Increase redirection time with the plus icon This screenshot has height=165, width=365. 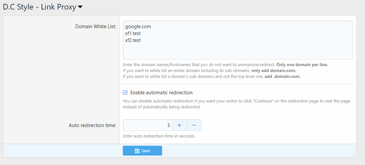(x=179, y=125)
